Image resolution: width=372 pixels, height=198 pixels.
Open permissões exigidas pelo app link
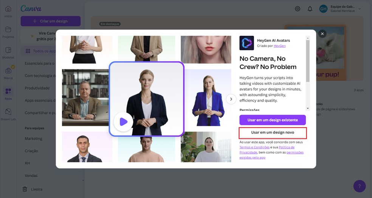(271, 155)
